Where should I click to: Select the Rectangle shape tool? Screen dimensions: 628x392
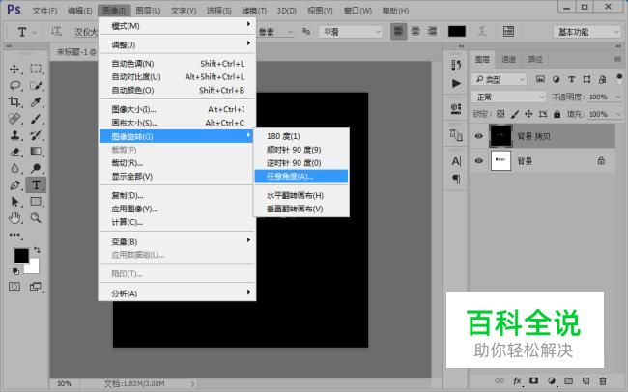coord(36,201)
